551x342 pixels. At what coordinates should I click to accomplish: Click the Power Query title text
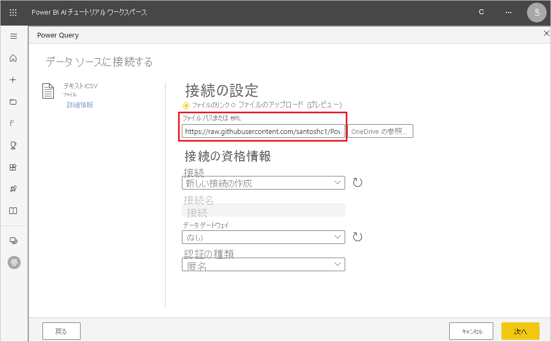coord(58,35)
